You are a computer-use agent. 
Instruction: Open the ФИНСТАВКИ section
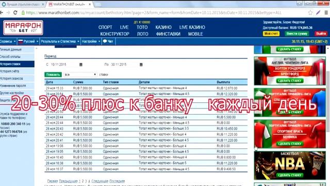(168, 34)
